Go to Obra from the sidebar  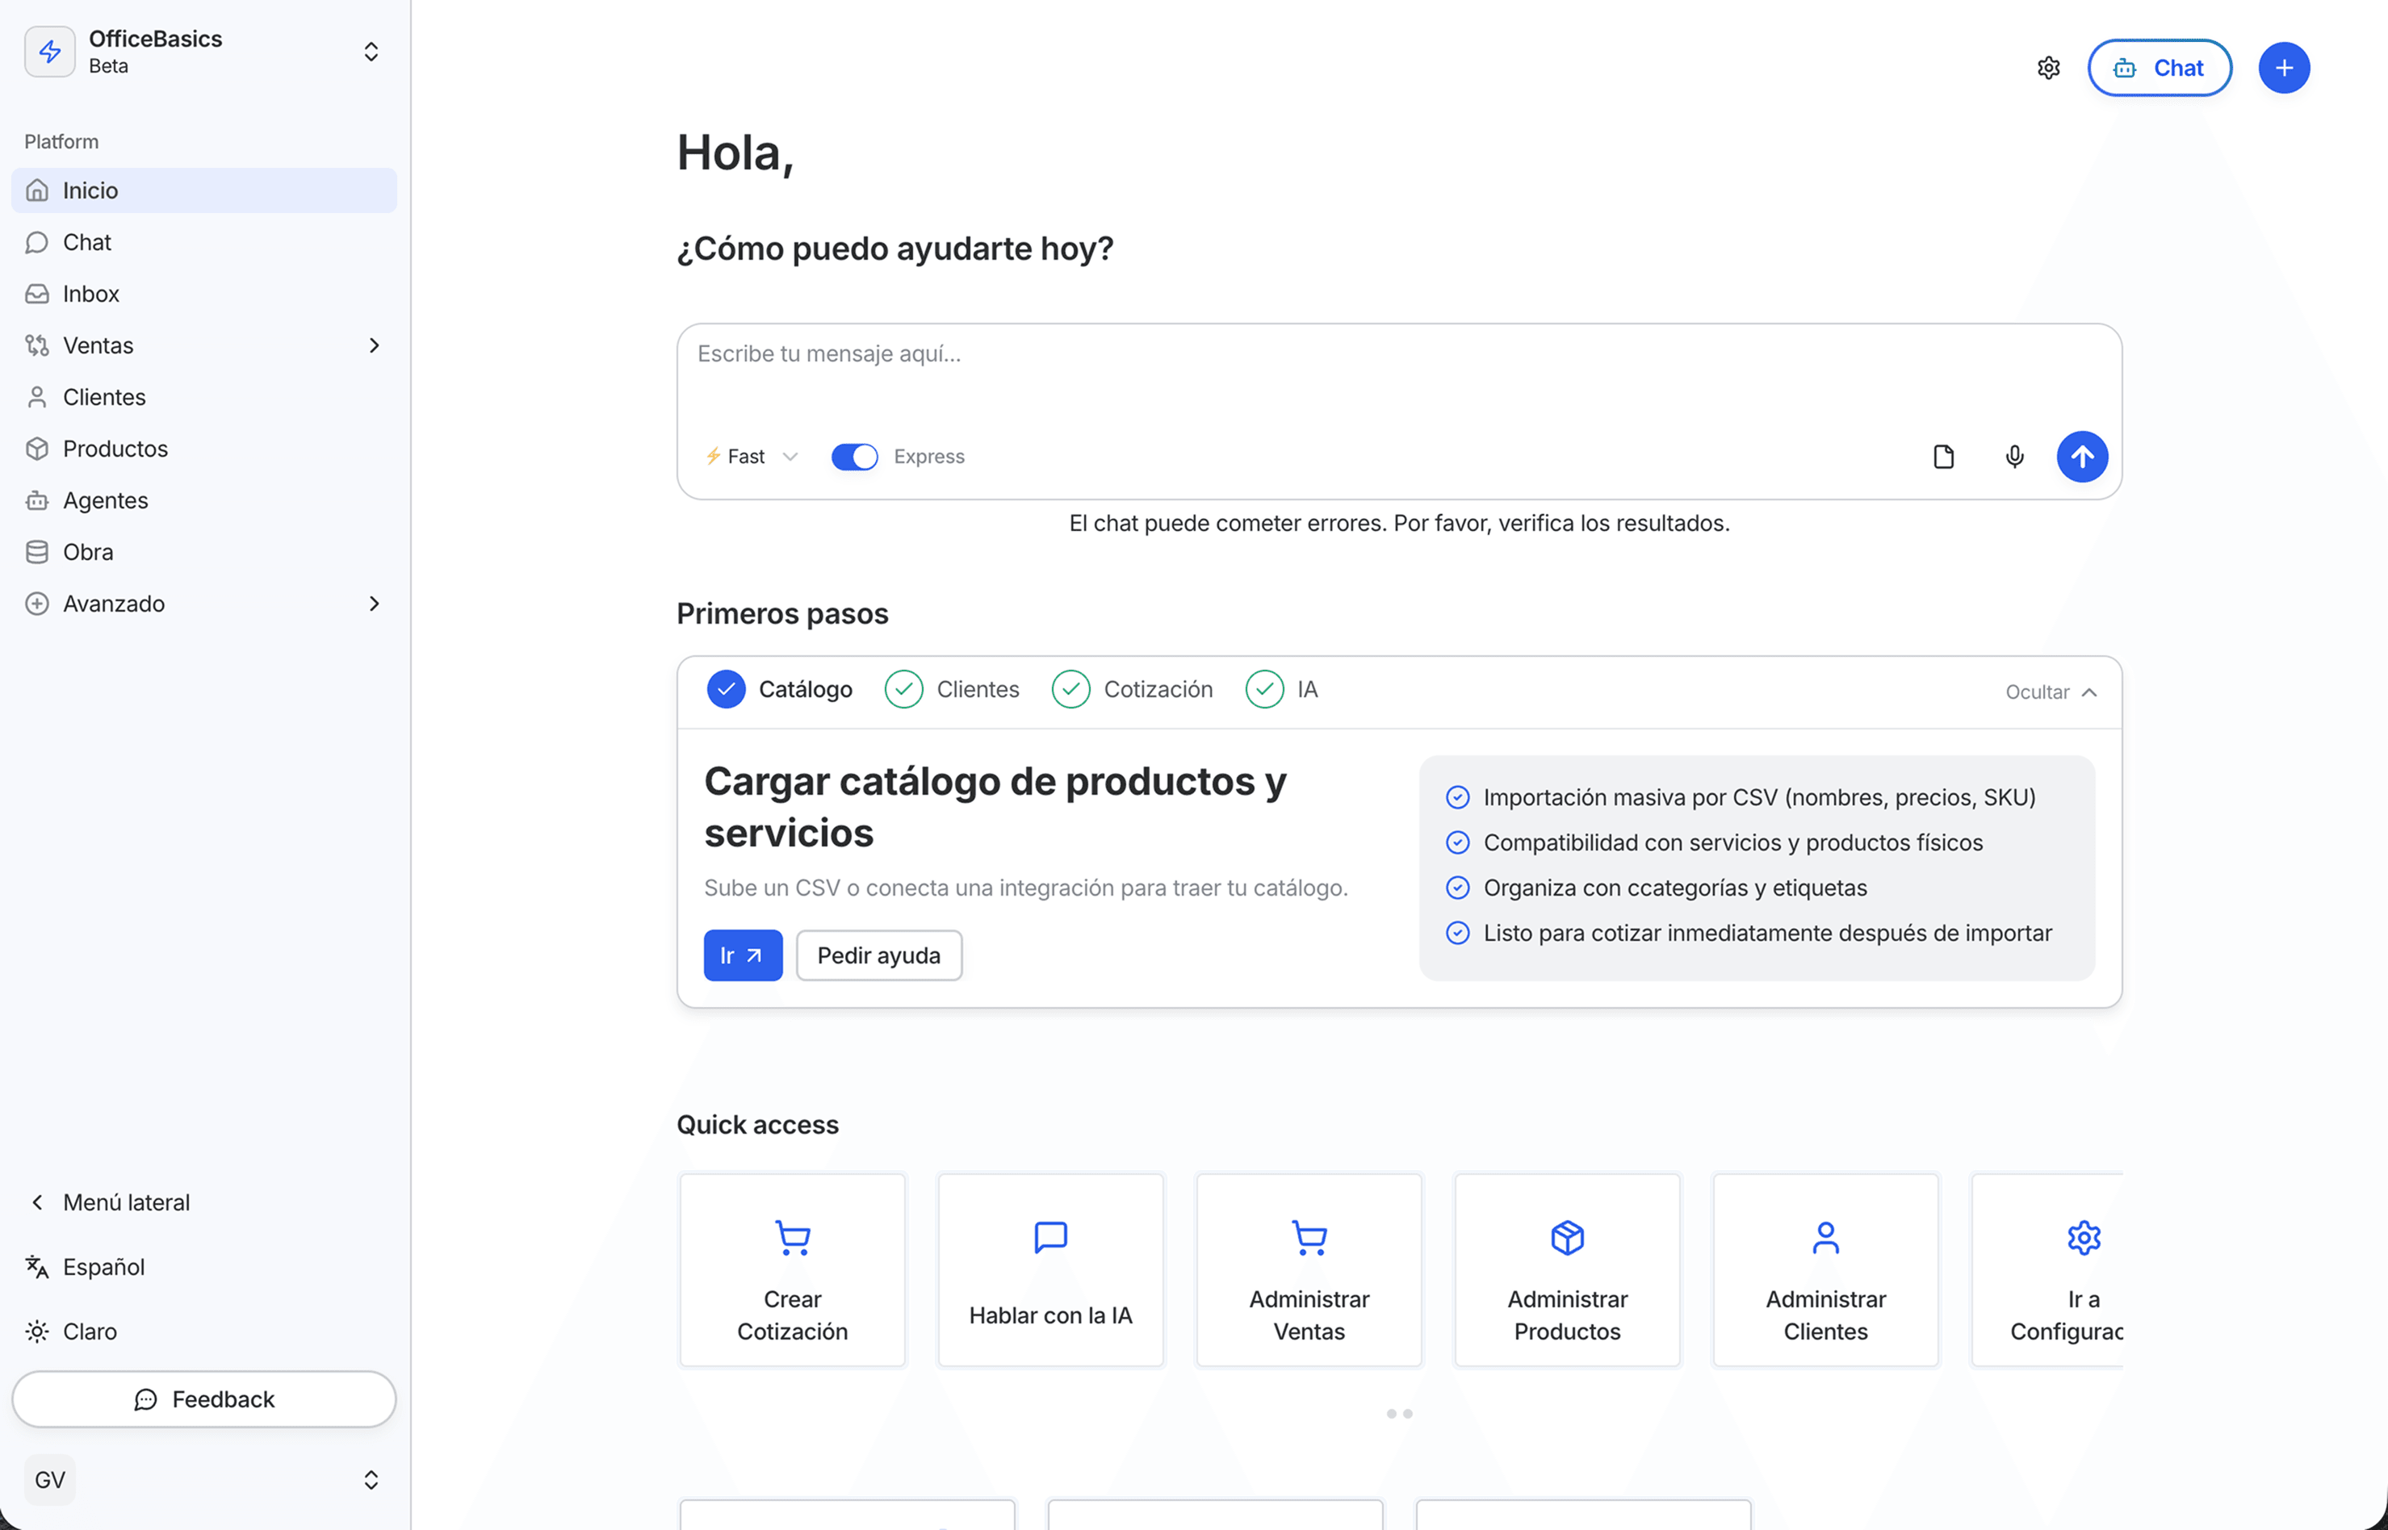pyautogui.click(x=87, y=551)
